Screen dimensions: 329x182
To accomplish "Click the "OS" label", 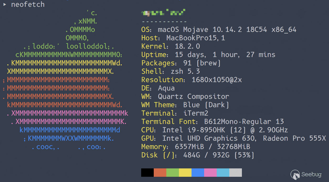I will 146,30.
